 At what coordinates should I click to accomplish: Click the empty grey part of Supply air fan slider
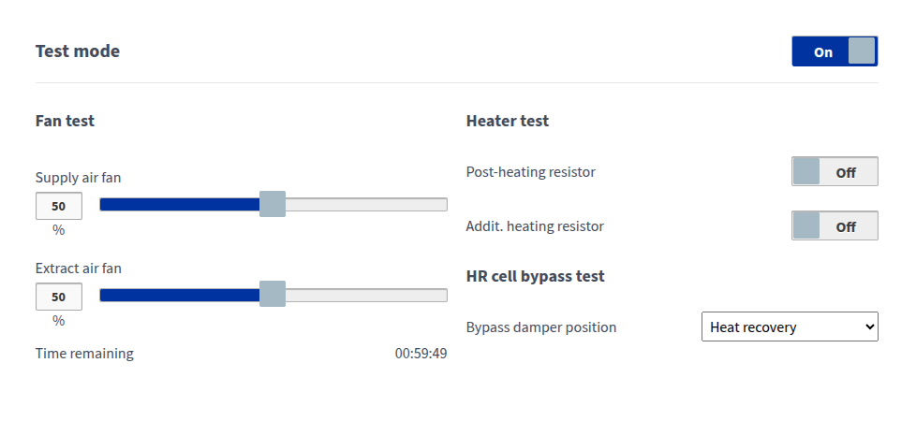365,204
